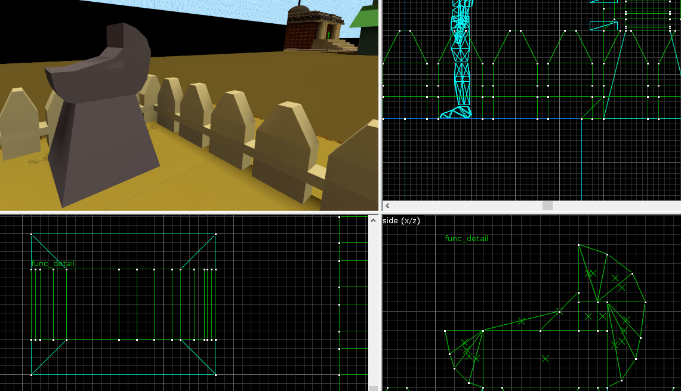Click the rightmost vertex of the crescent in side view
Image resolution: width=681 pixels, height=391 pixels.
pyautogui.click(x=645, y=303)
